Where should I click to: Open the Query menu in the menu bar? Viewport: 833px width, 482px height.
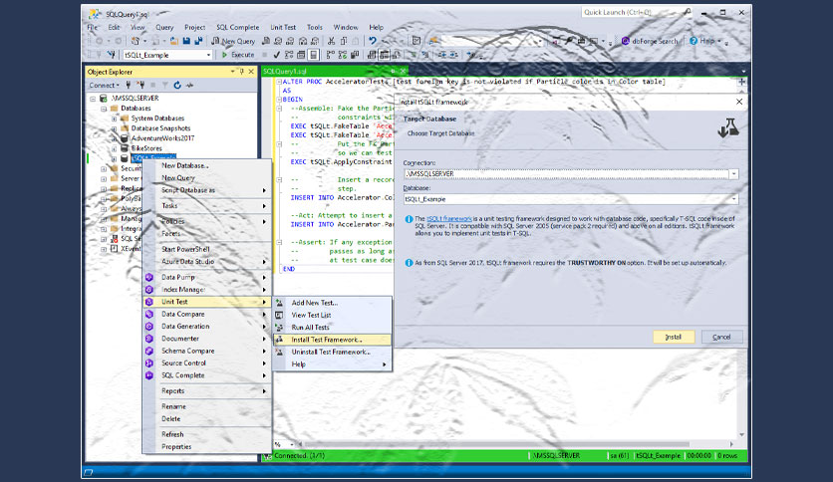164,27
